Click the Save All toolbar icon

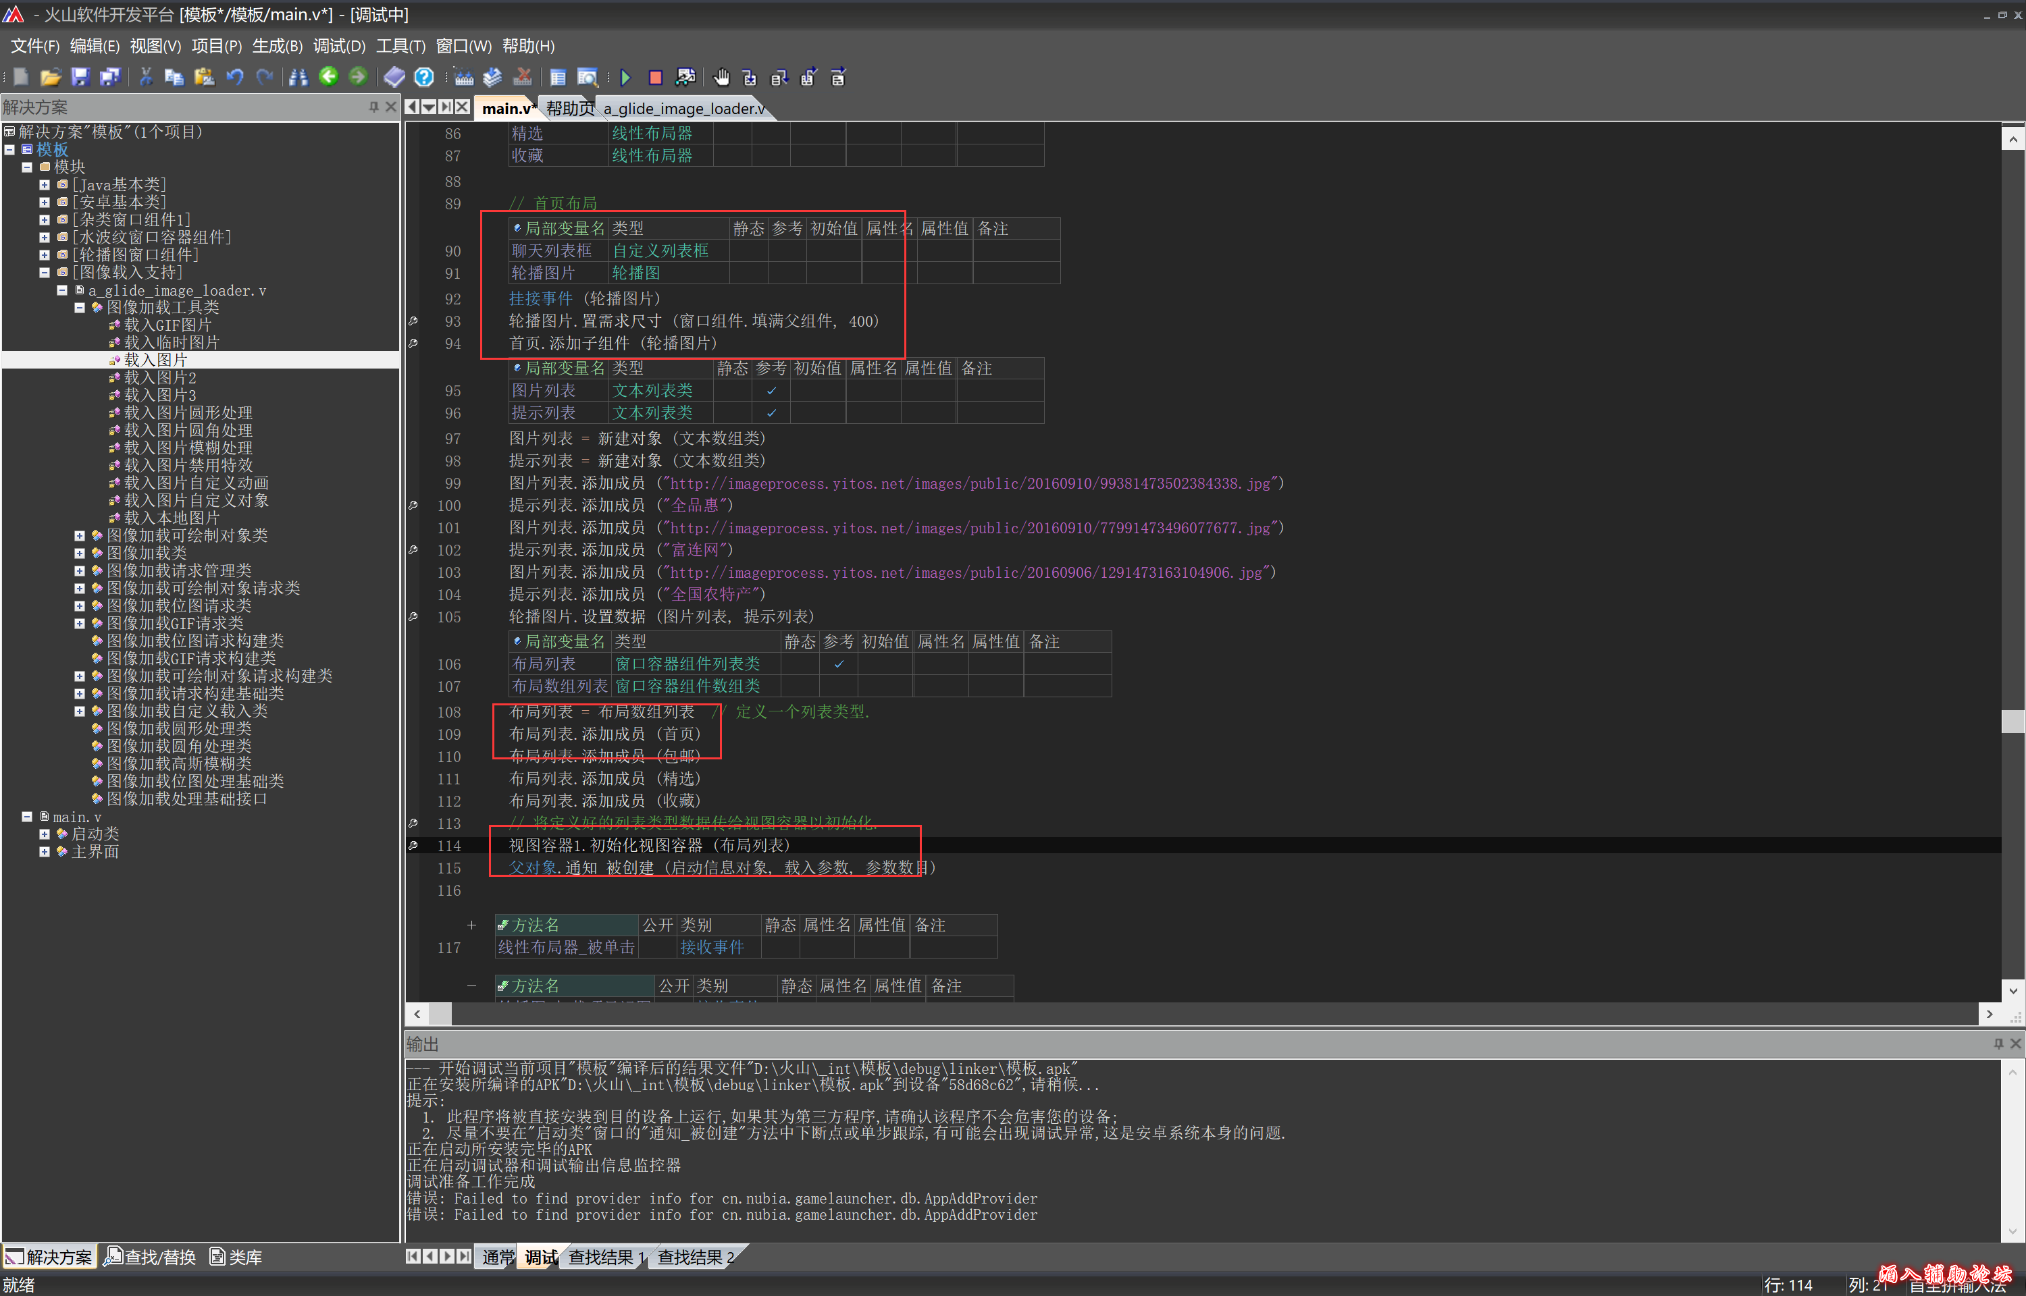tap(110, 78)
